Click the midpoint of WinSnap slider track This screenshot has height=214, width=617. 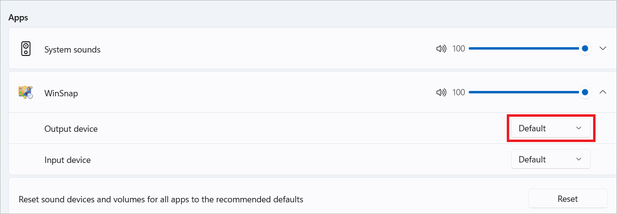coord(527,92)
